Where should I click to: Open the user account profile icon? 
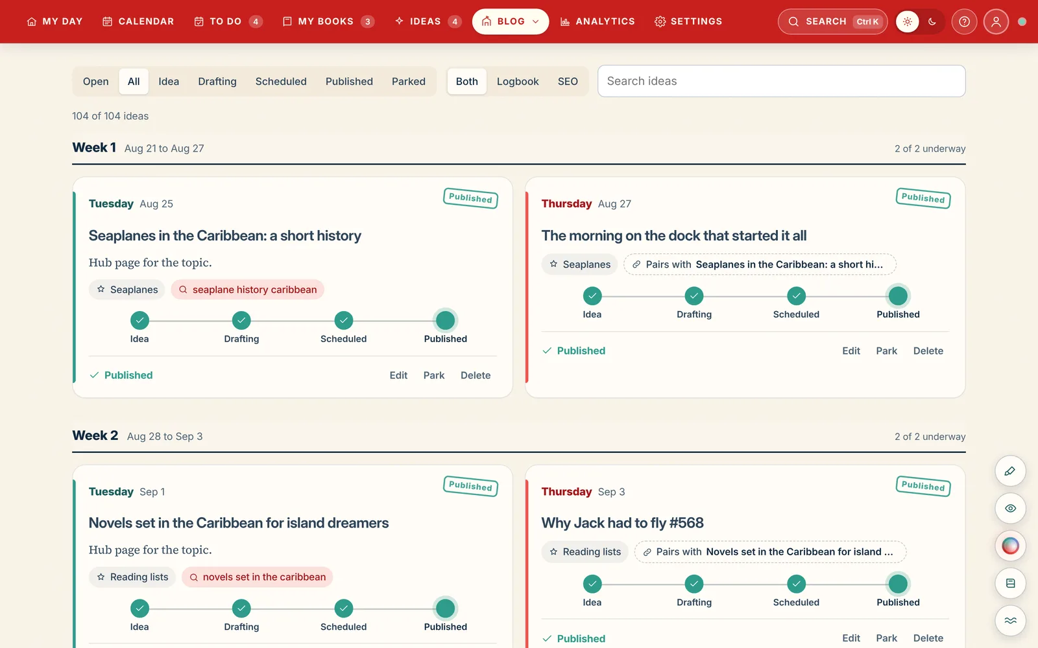click(996, 21)
